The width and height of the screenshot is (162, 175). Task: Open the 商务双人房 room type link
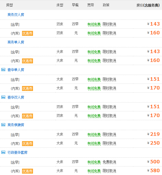click(x=16, y=15)
